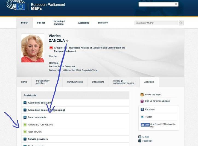Click the RSS Follow this MEP icon

pyautogui.click(x=142, y=95)
